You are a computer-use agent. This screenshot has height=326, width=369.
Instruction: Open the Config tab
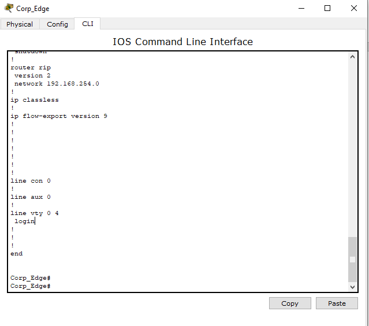point(57,24)
